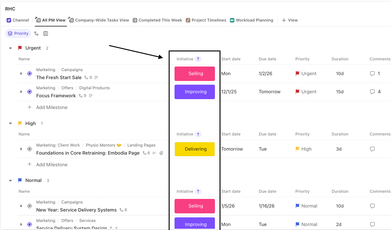
Task: Toggle Initiative sort arrow in High group
Action: pyautogui.click(x=198, y=134)
